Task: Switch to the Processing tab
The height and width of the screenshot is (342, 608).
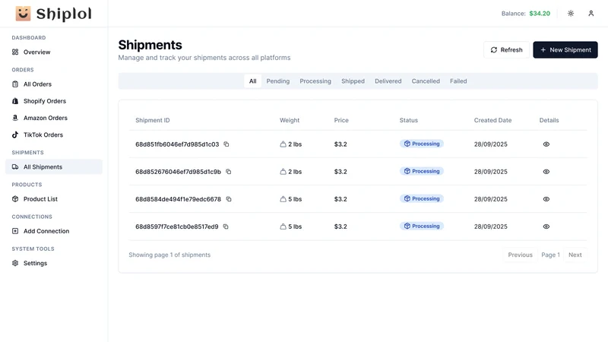Action: click(x=315, y=81)
